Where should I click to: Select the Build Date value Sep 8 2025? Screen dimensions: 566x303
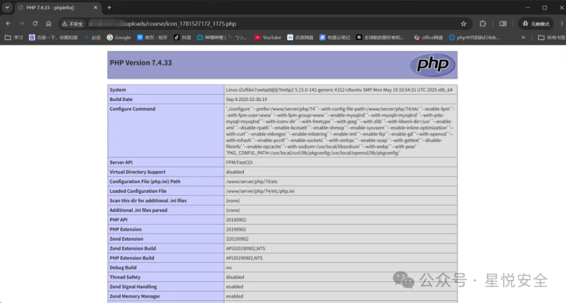(x=247, y=99)
